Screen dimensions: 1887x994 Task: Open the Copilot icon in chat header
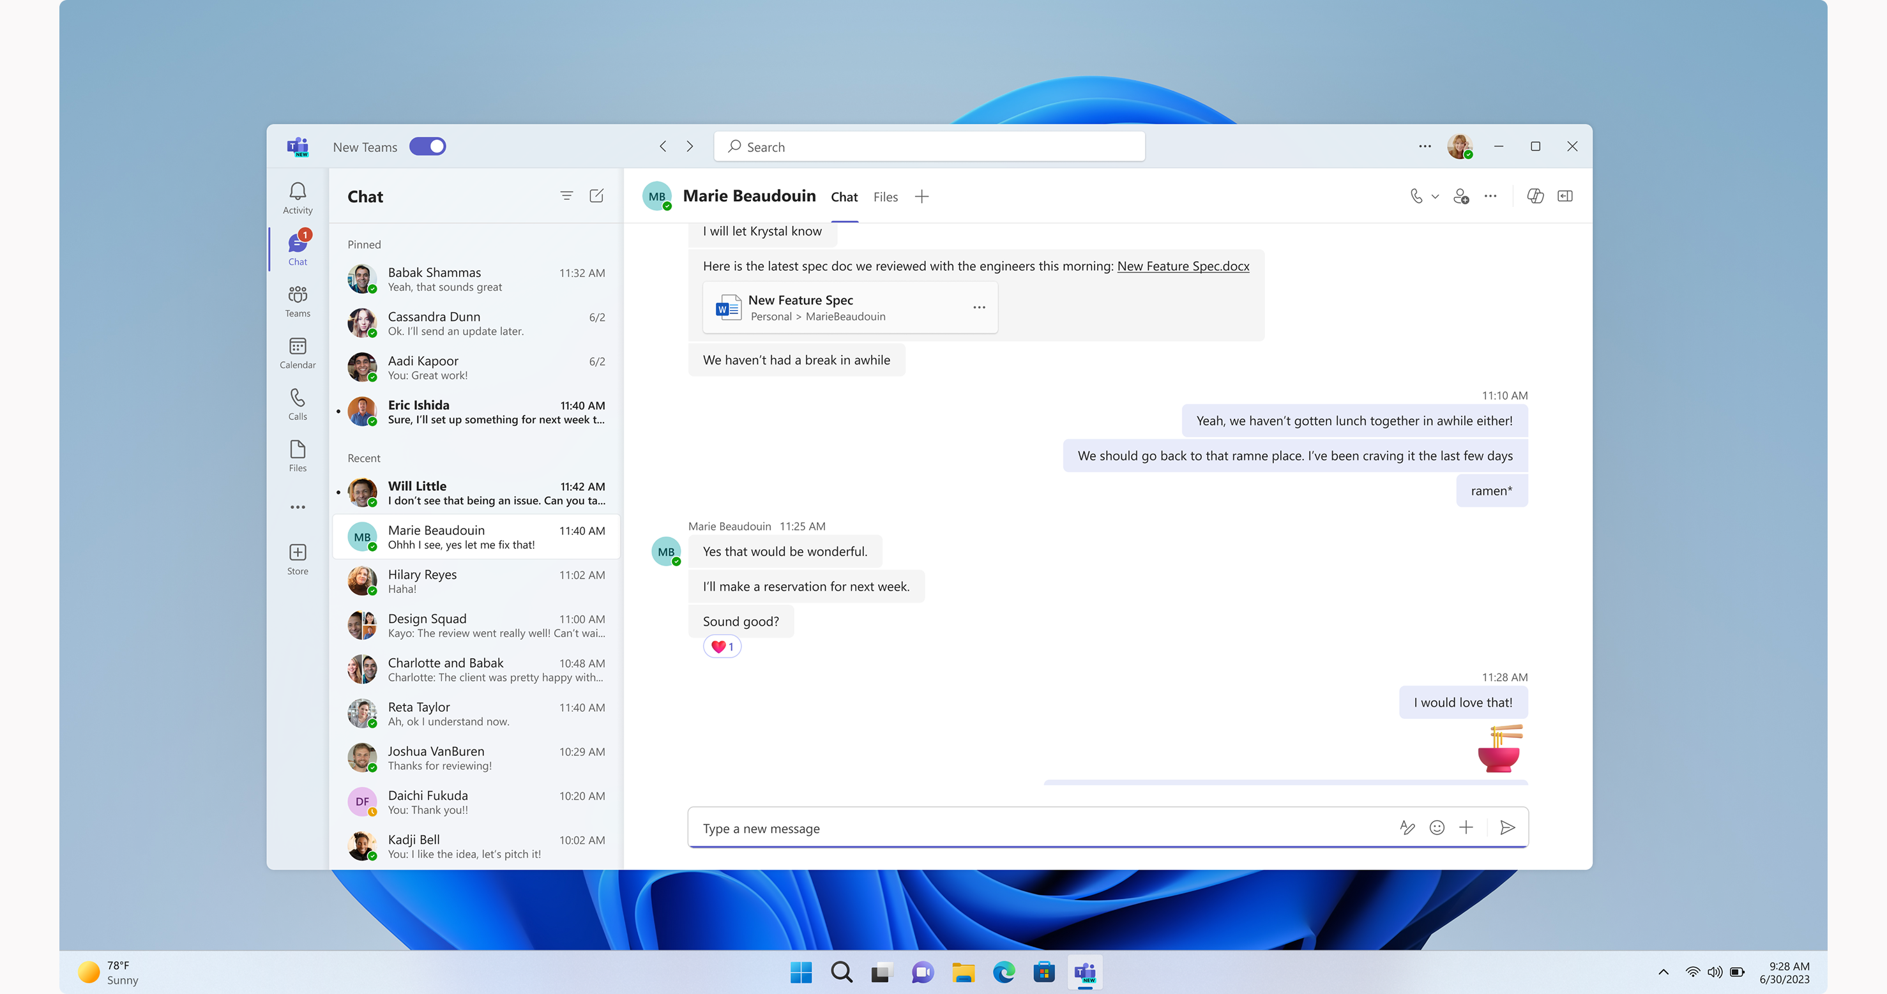[x=1535, y=195]
